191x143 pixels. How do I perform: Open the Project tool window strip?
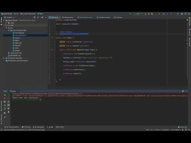(1, 21)
